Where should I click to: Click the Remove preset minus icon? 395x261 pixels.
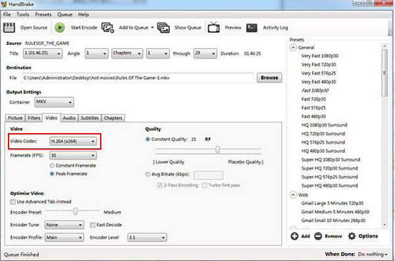tap(318, 237)
